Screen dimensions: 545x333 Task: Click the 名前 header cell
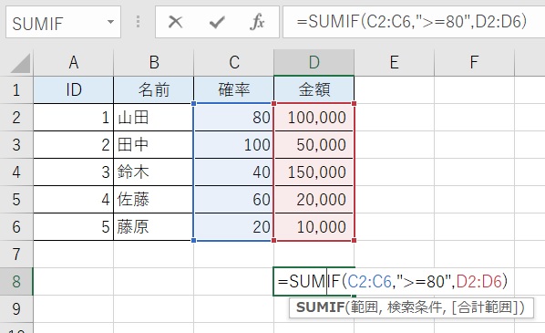(154, 90)
